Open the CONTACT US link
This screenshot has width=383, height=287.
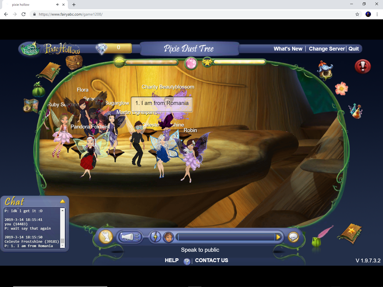coord(211,260)
